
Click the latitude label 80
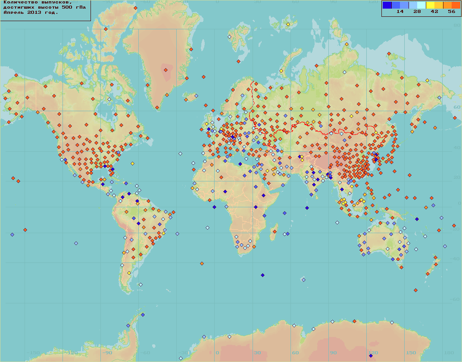click(x=457, y=25)
